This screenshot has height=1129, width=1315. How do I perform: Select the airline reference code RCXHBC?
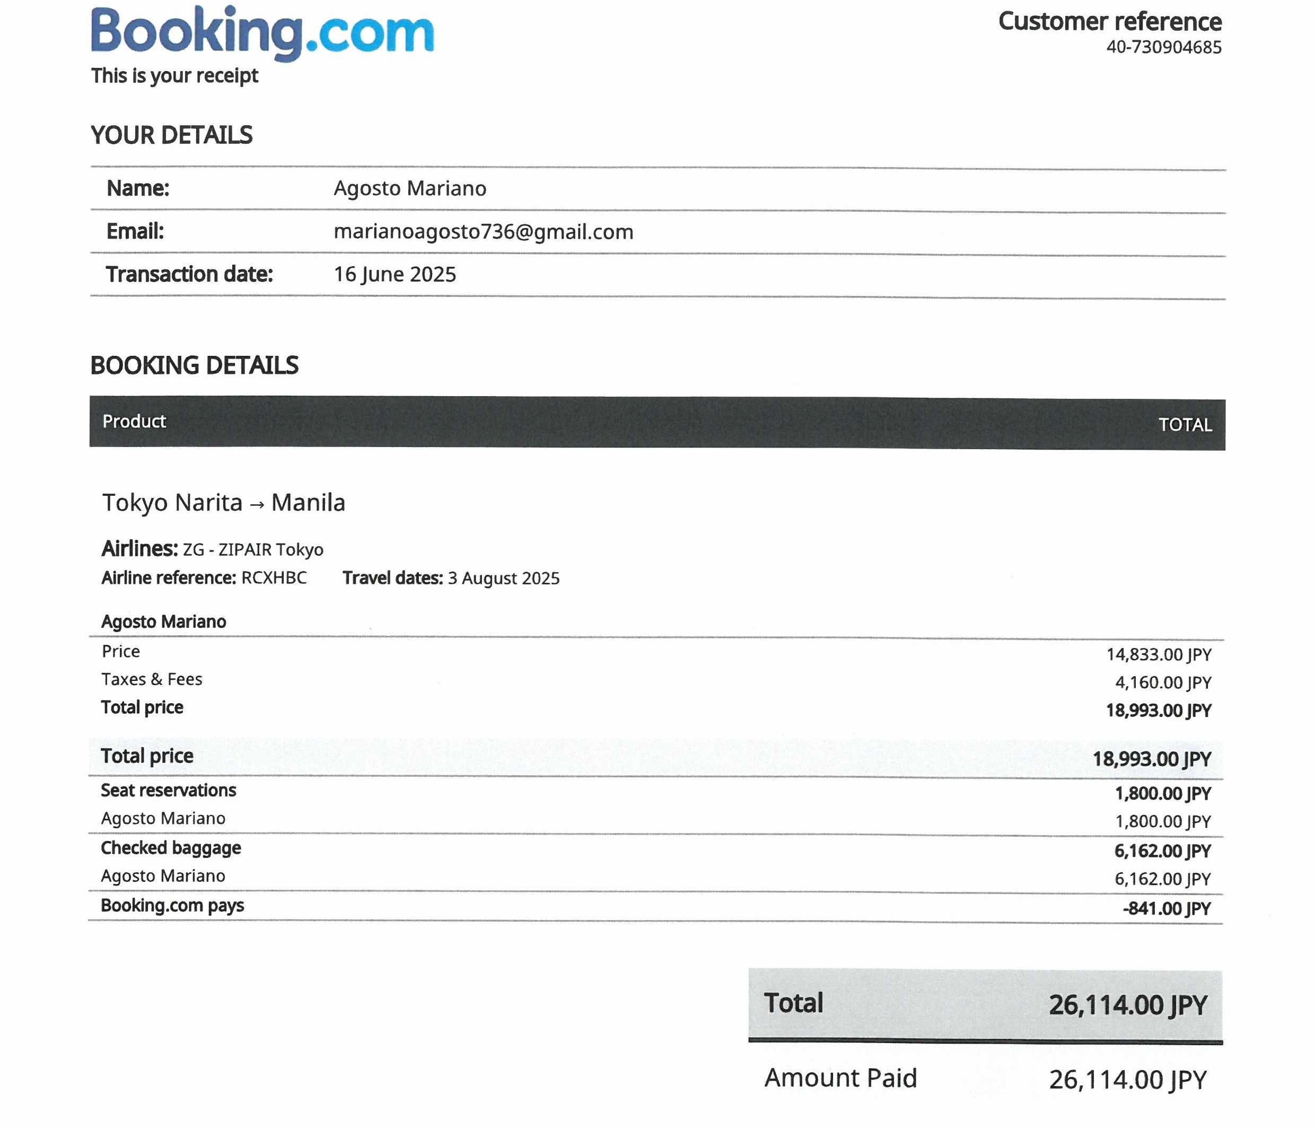coord(274,577)
